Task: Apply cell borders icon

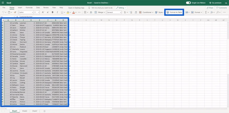Action: [62, 12]
